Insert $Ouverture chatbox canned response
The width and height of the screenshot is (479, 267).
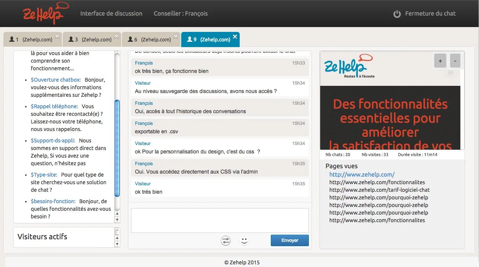click(x=56, y=80)
